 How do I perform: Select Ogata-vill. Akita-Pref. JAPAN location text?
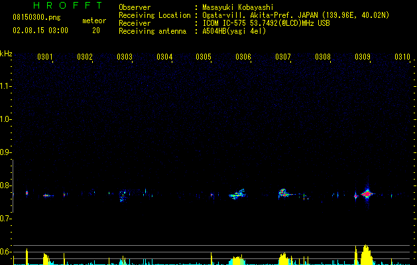tap(296, 15)
